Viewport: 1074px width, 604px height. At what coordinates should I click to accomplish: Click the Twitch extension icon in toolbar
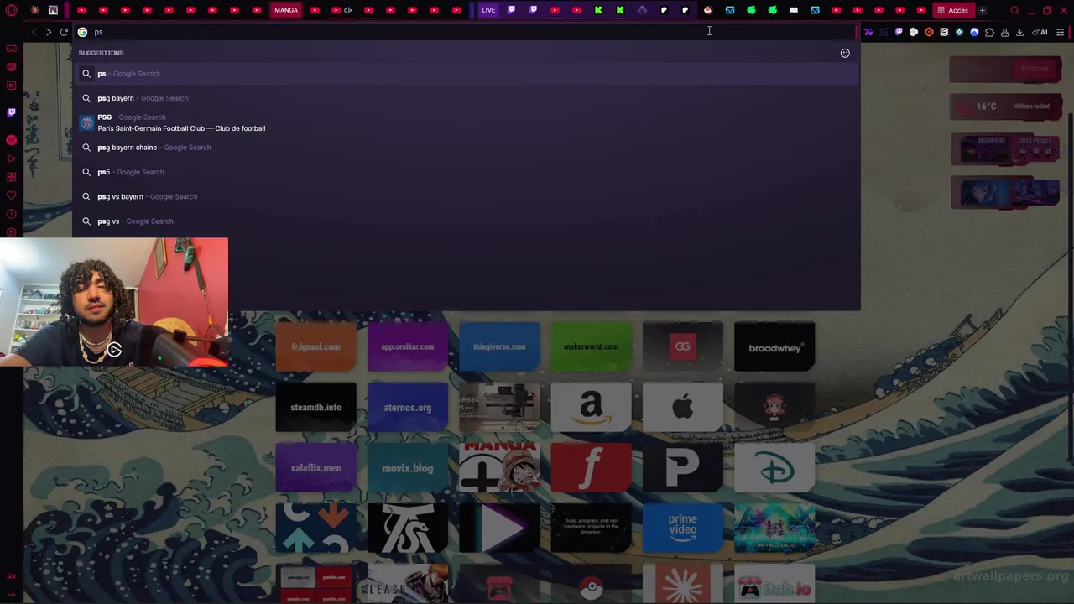click(x=899, y=32)
